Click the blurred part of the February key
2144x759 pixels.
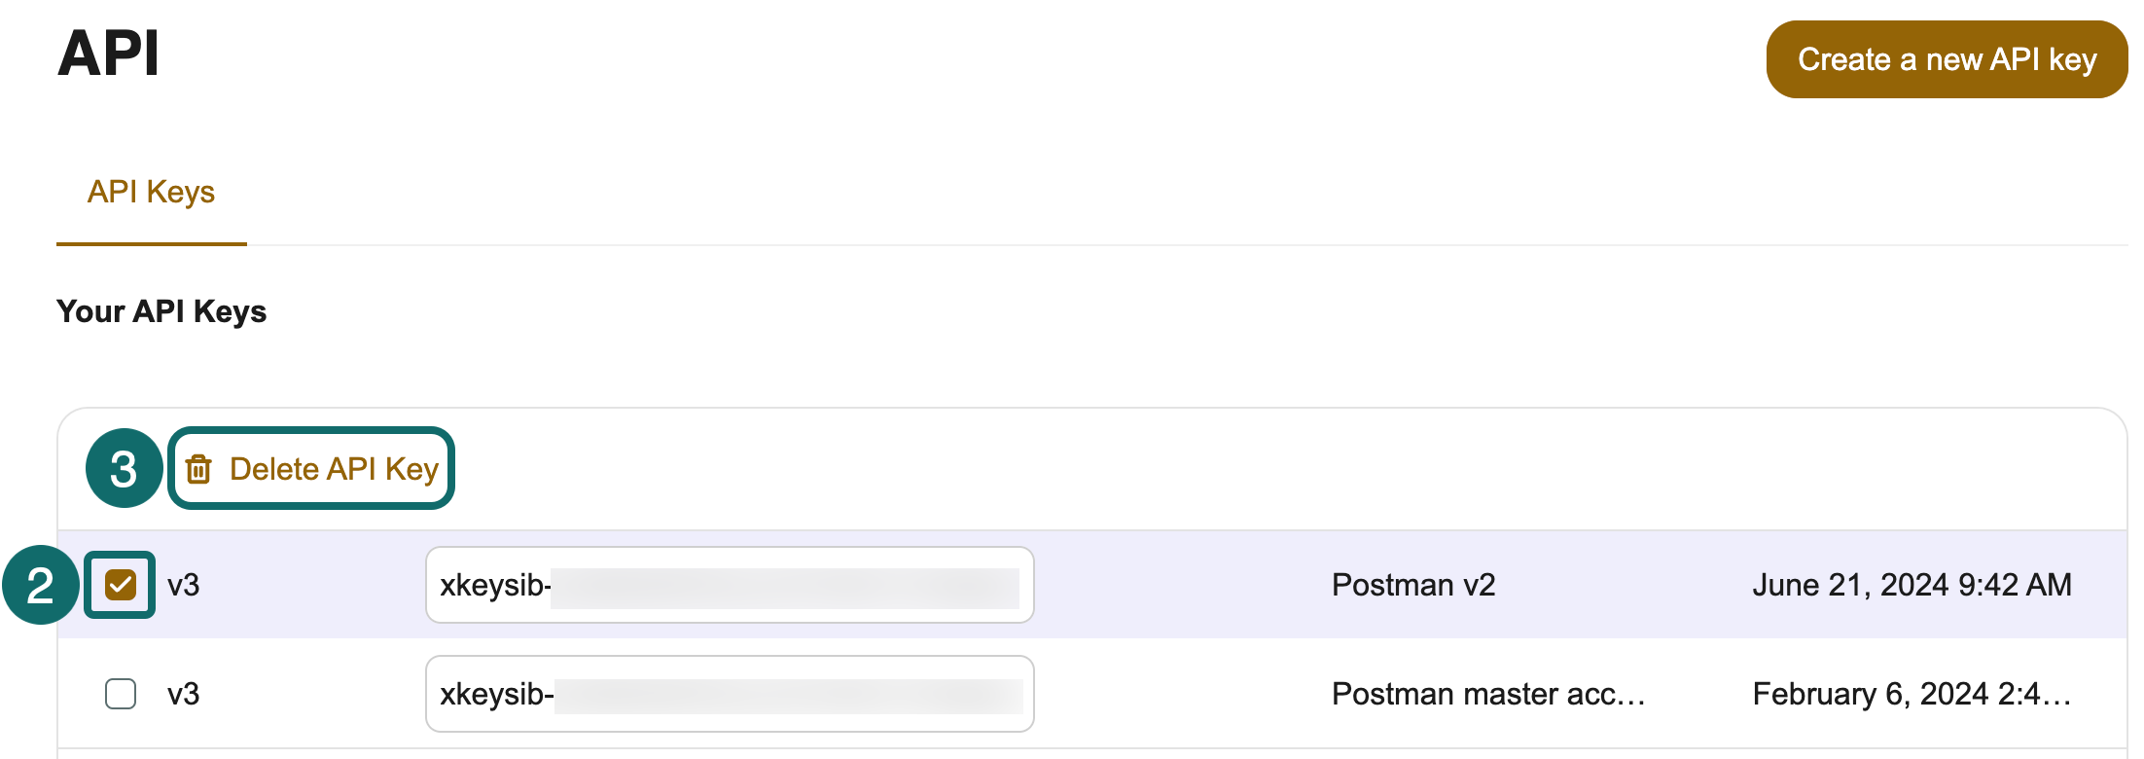(x=788, y=698)
